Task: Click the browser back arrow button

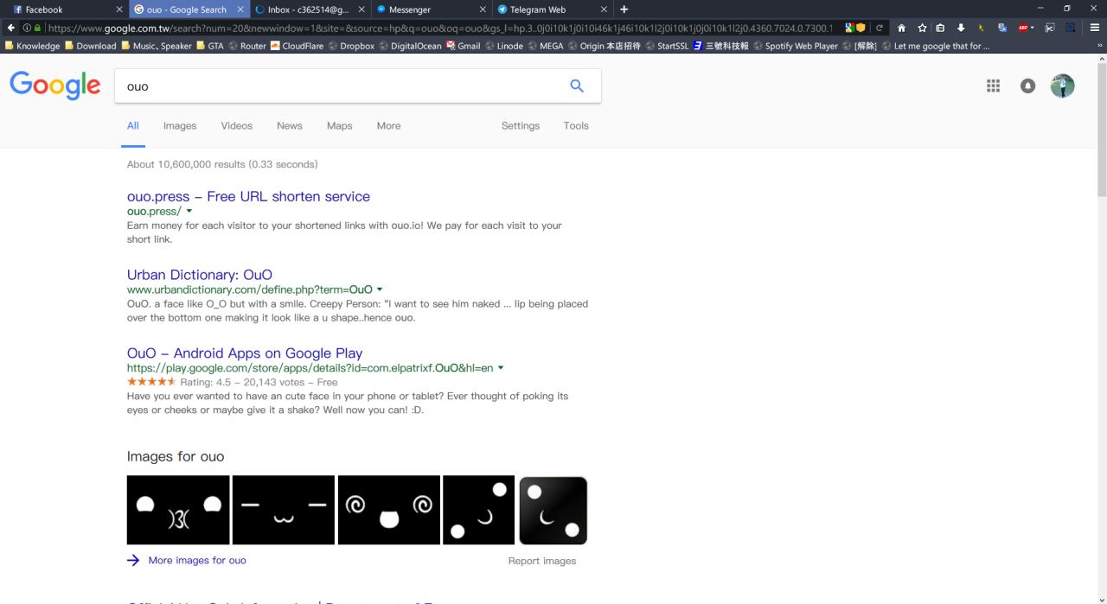Action: coord(10,28)
